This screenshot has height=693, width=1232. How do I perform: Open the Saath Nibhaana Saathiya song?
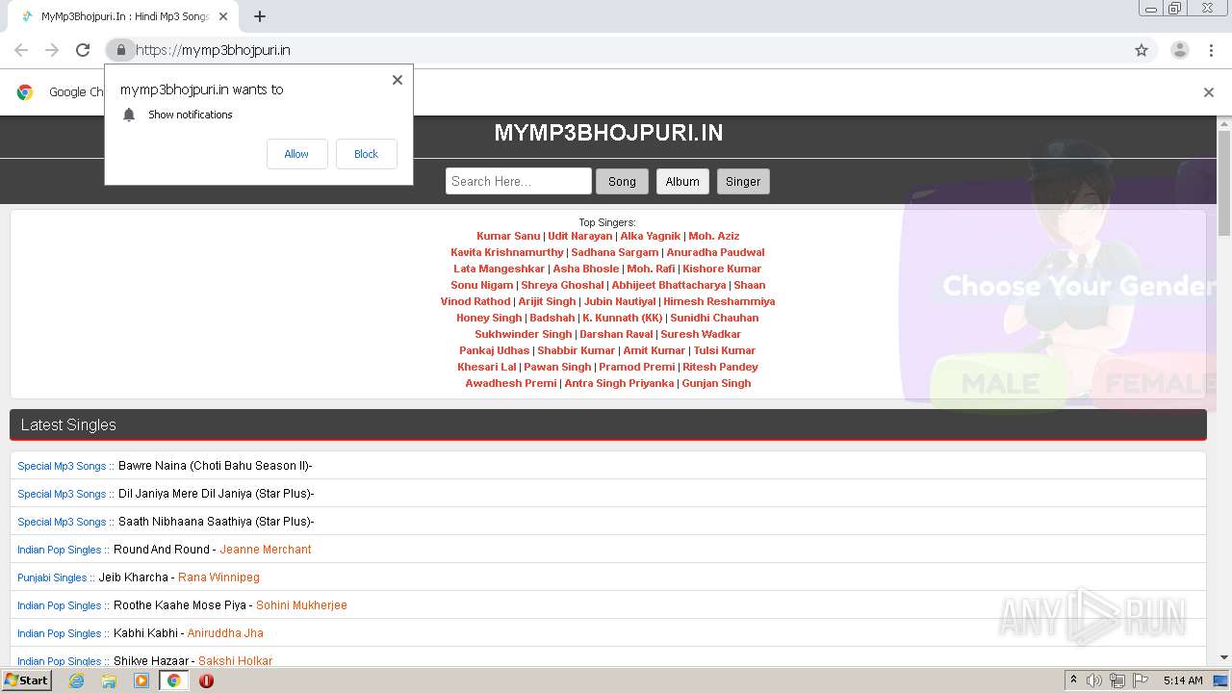pyautogui.click(x=216, y=522)
